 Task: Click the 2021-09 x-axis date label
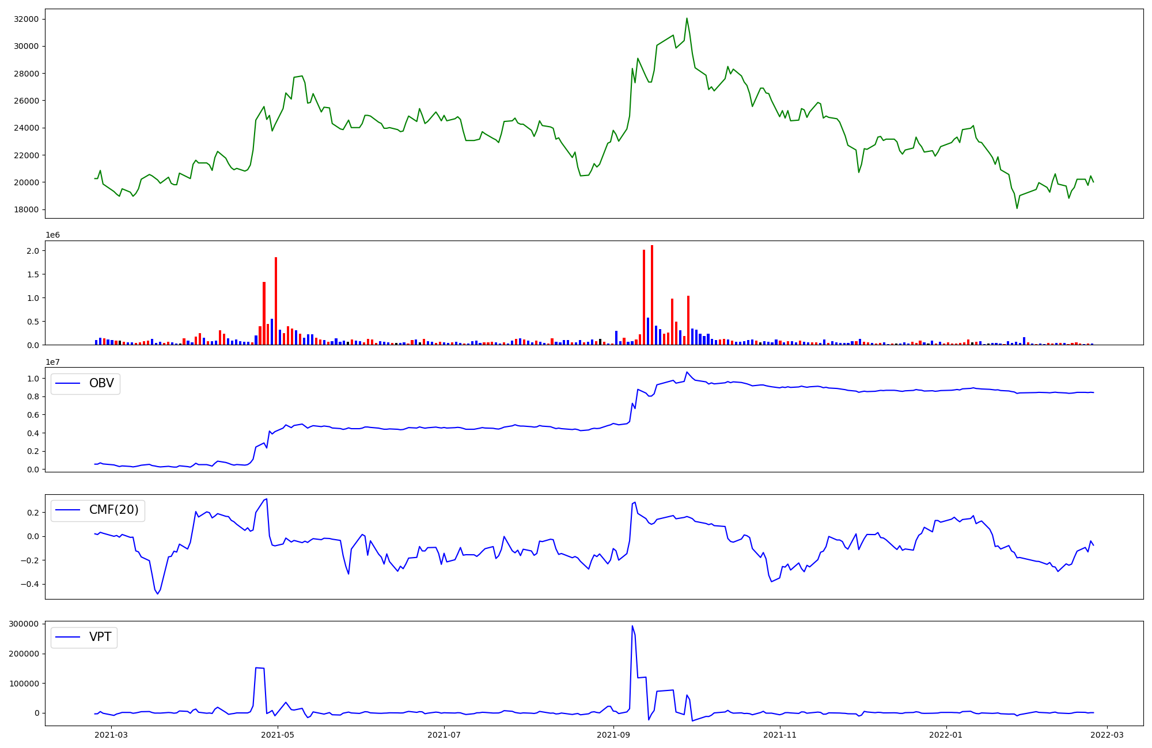[x=613, y=735]
